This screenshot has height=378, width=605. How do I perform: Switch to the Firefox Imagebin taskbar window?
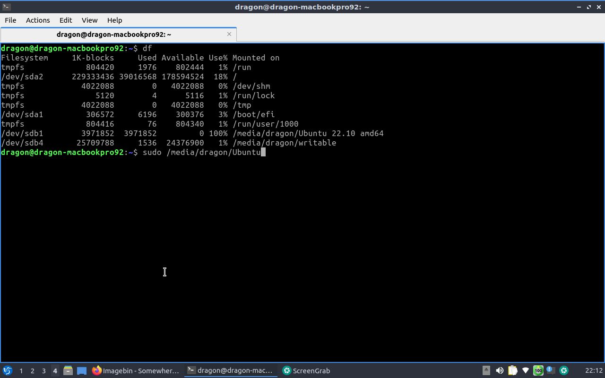(x=136, y=371)
